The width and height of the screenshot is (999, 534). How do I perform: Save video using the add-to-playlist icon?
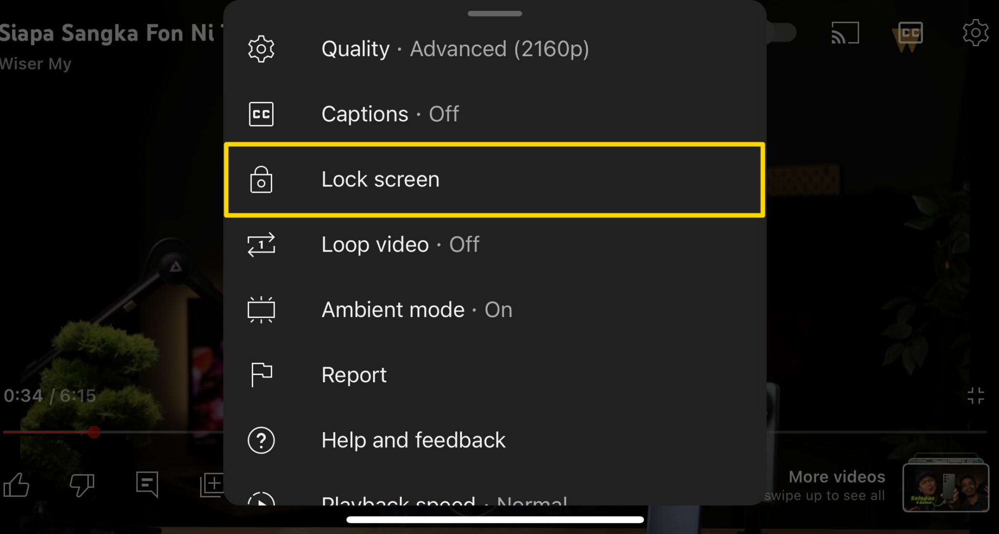pos(212,485)
